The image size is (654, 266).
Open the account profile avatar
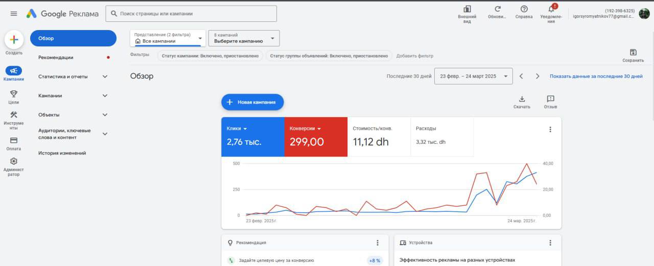tap(644, 14)
